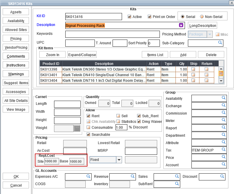234x194 pixels.
Task: Select the Non-Serial radio button
Action: coord(202,17)
